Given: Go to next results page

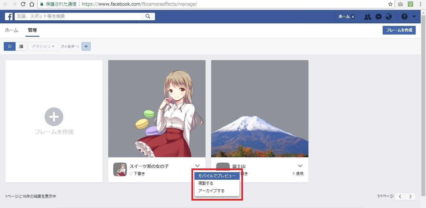Looking at the screenshot, I should (x=410, y=196).
